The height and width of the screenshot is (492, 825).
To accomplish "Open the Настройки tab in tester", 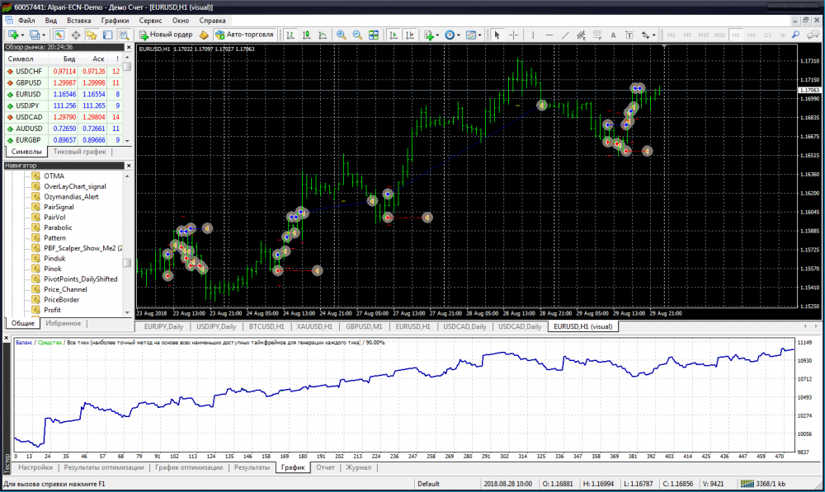I will [x=35, y=467].
